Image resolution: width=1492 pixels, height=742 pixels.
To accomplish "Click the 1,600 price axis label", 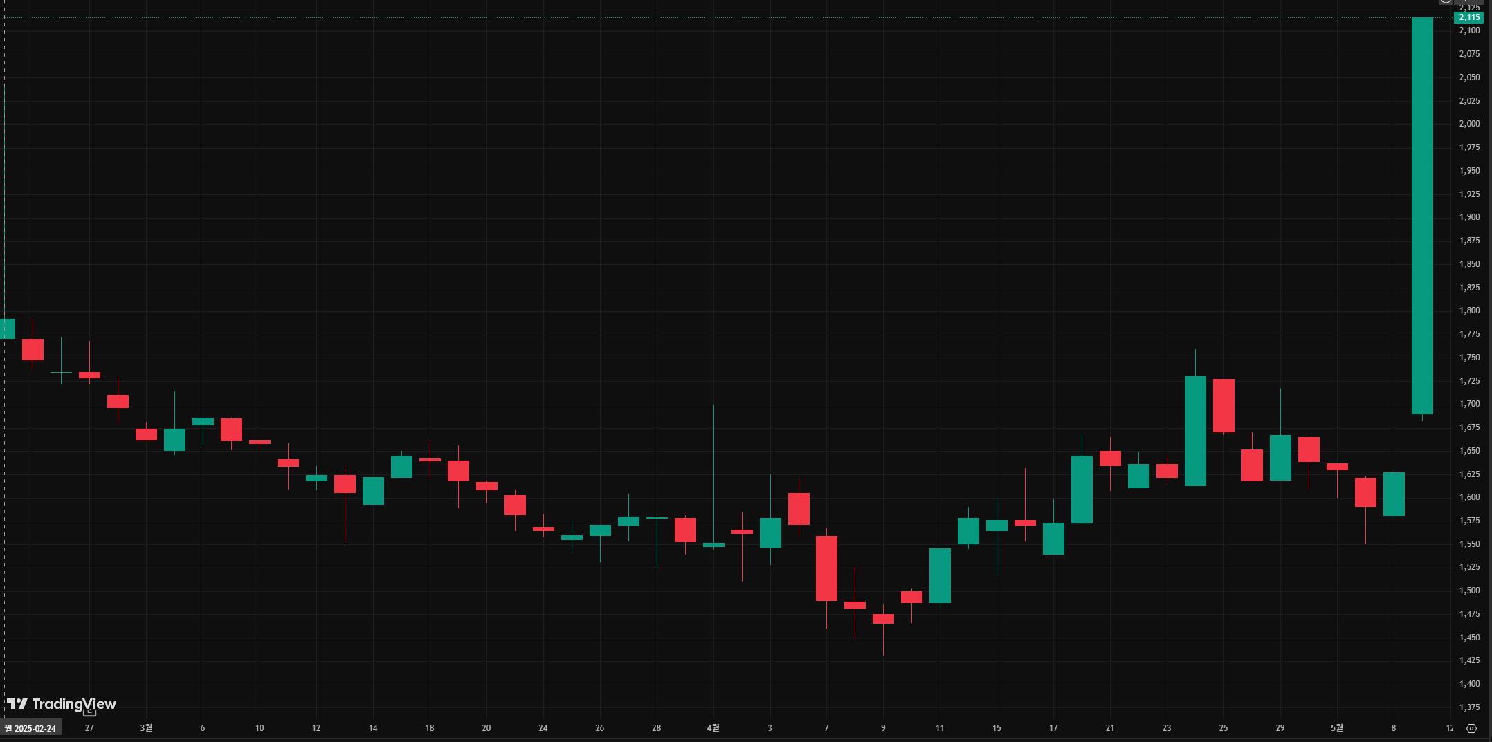I will point(1470,497).
